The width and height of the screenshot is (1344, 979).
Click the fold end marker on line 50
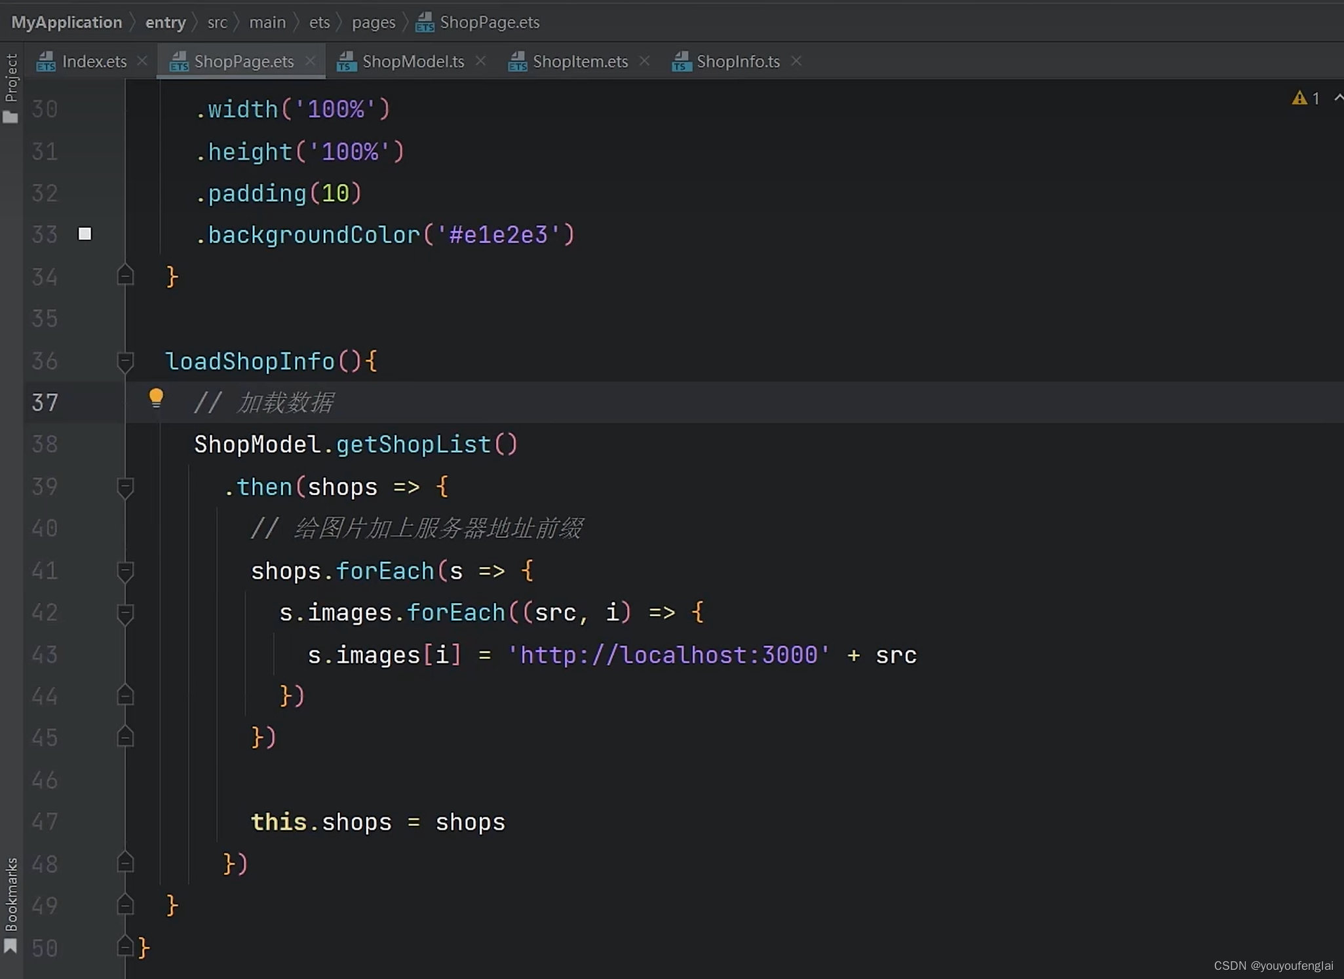(125, 947)
